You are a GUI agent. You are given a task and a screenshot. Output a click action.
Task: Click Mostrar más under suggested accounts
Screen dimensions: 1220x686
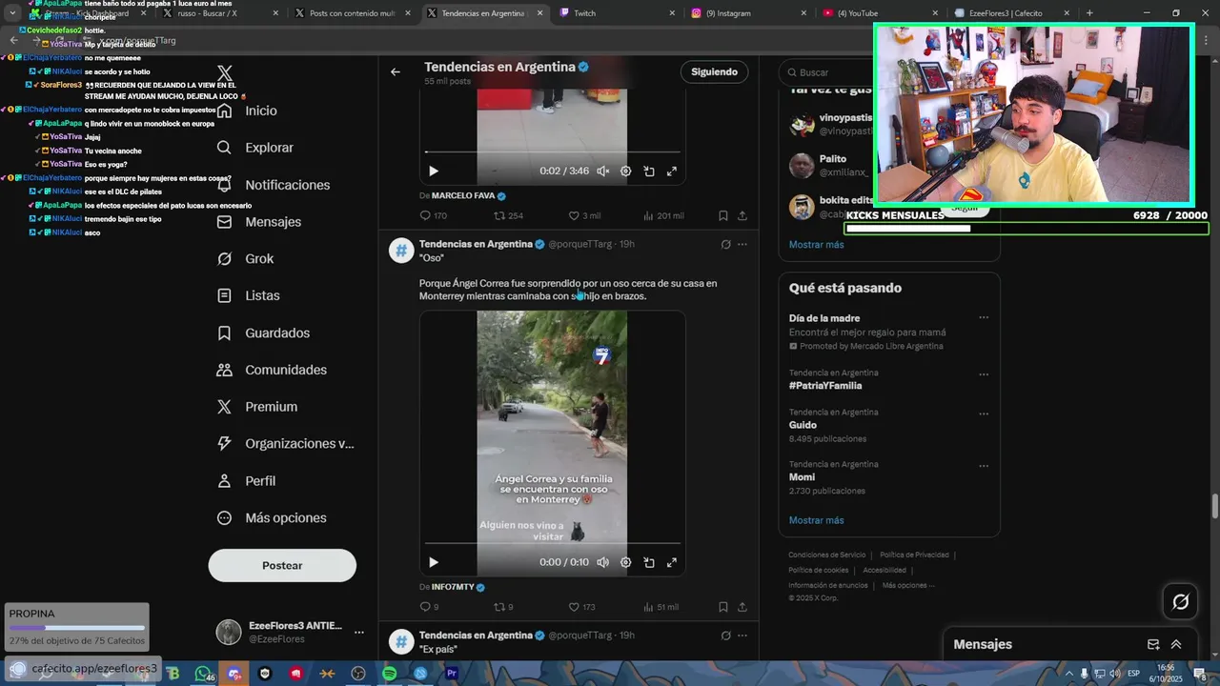(x=816, y=245)
